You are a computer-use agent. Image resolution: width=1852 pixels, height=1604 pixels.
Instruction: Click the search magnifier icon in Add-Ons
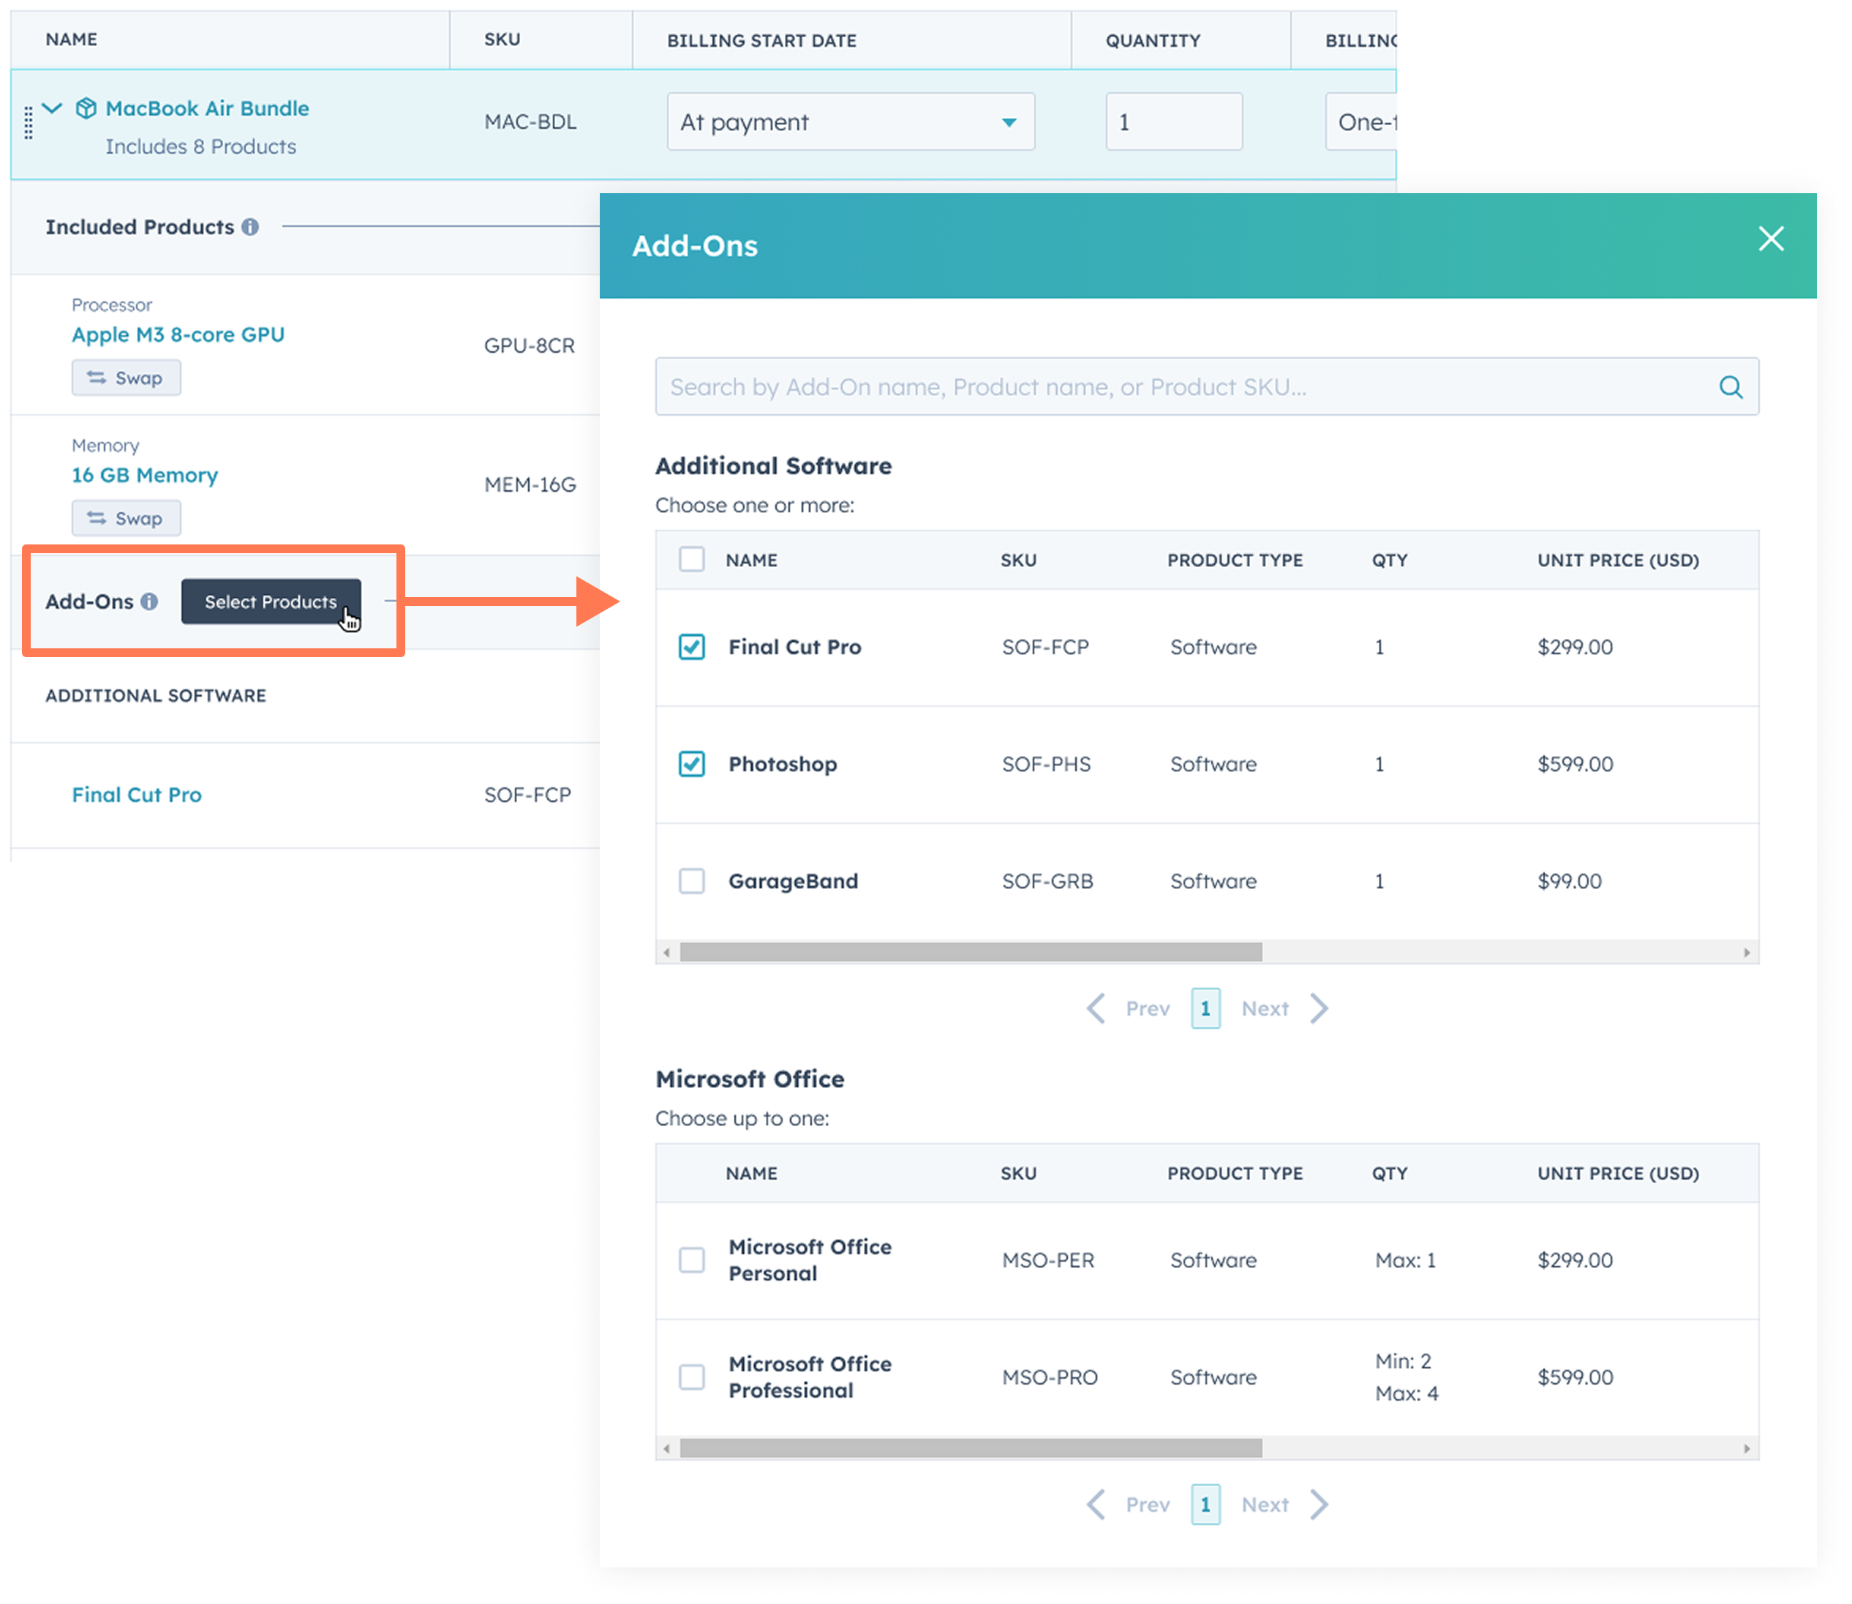coord(1731,386)
